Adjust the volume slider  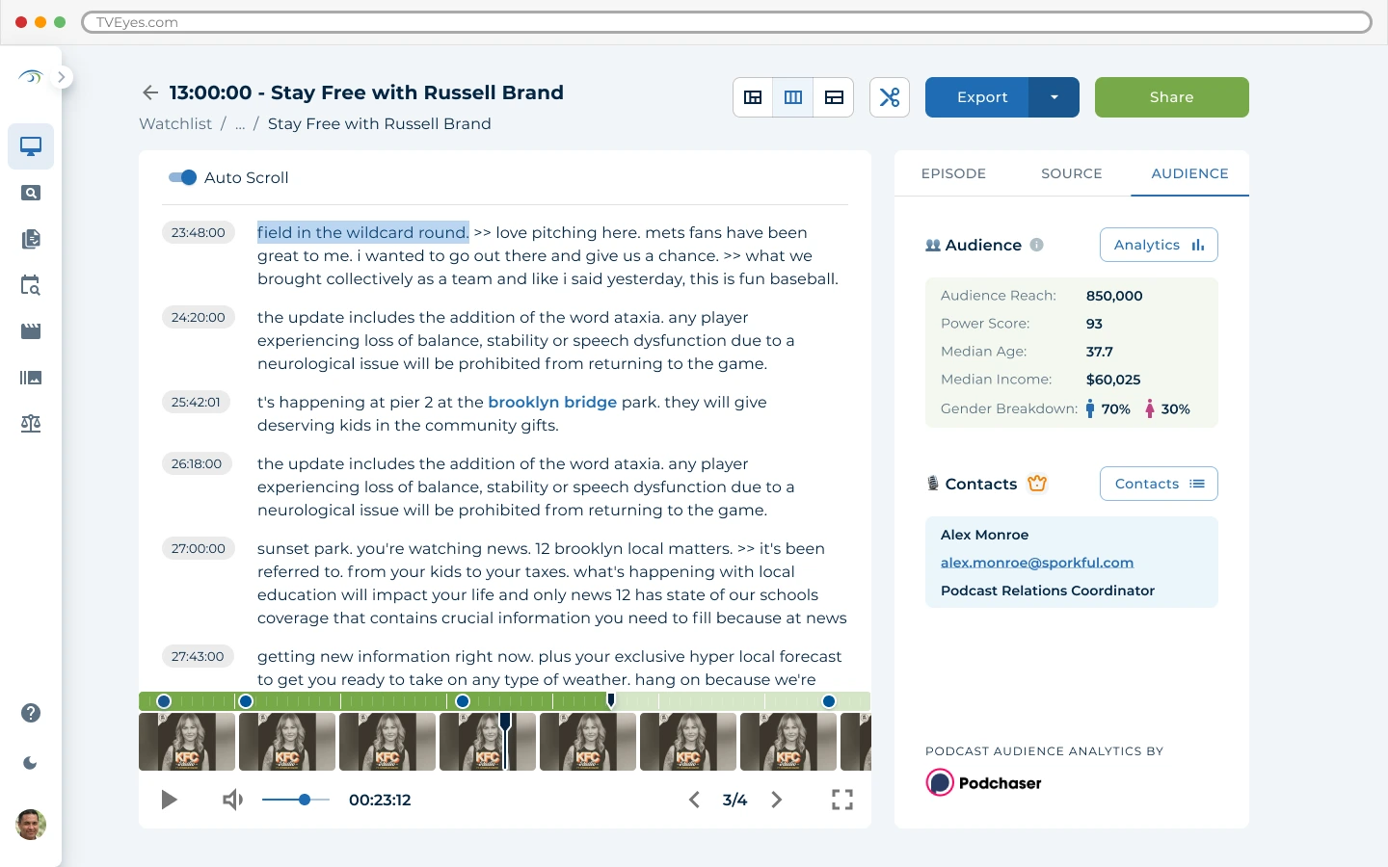pyautogui.click(x=304, y=800)
